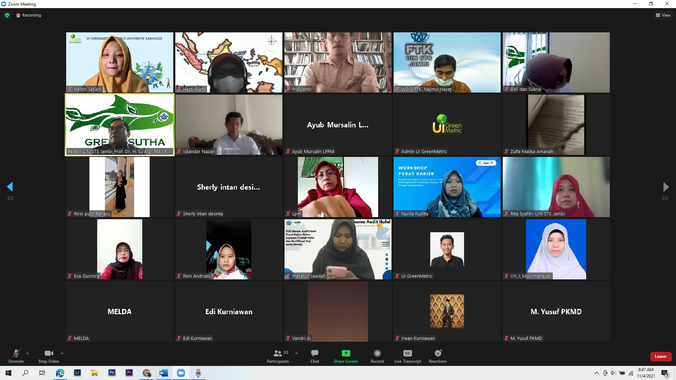Image resolution: width=676 pixels, height=380 pixels.
Task: Select maratun saadah video tile
Action: (x=338, y=249)
